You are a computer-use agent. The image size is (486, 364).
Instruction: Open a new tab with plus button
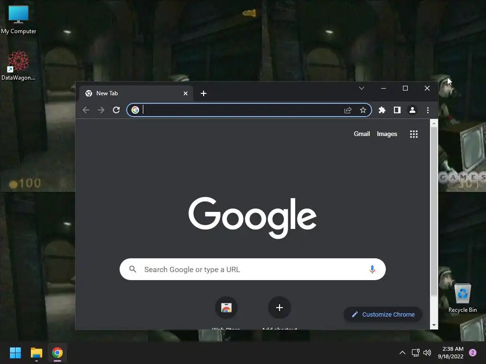204,93
